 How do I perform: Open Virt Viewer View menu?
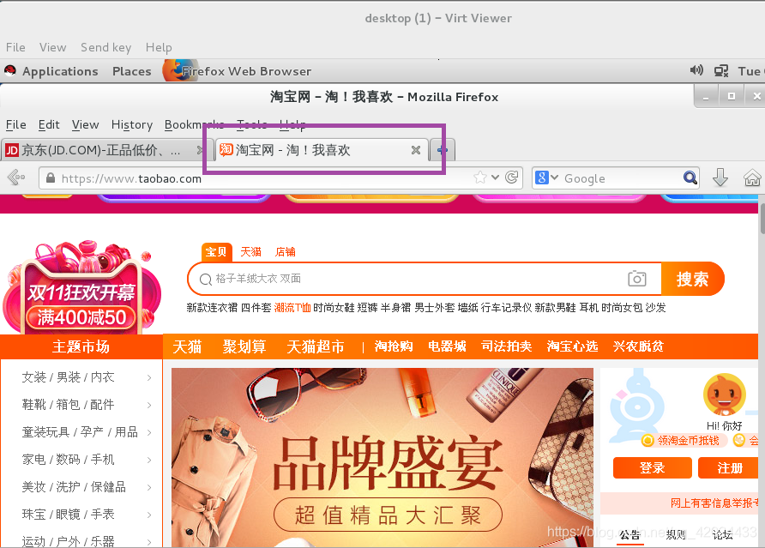click(52, 47)
